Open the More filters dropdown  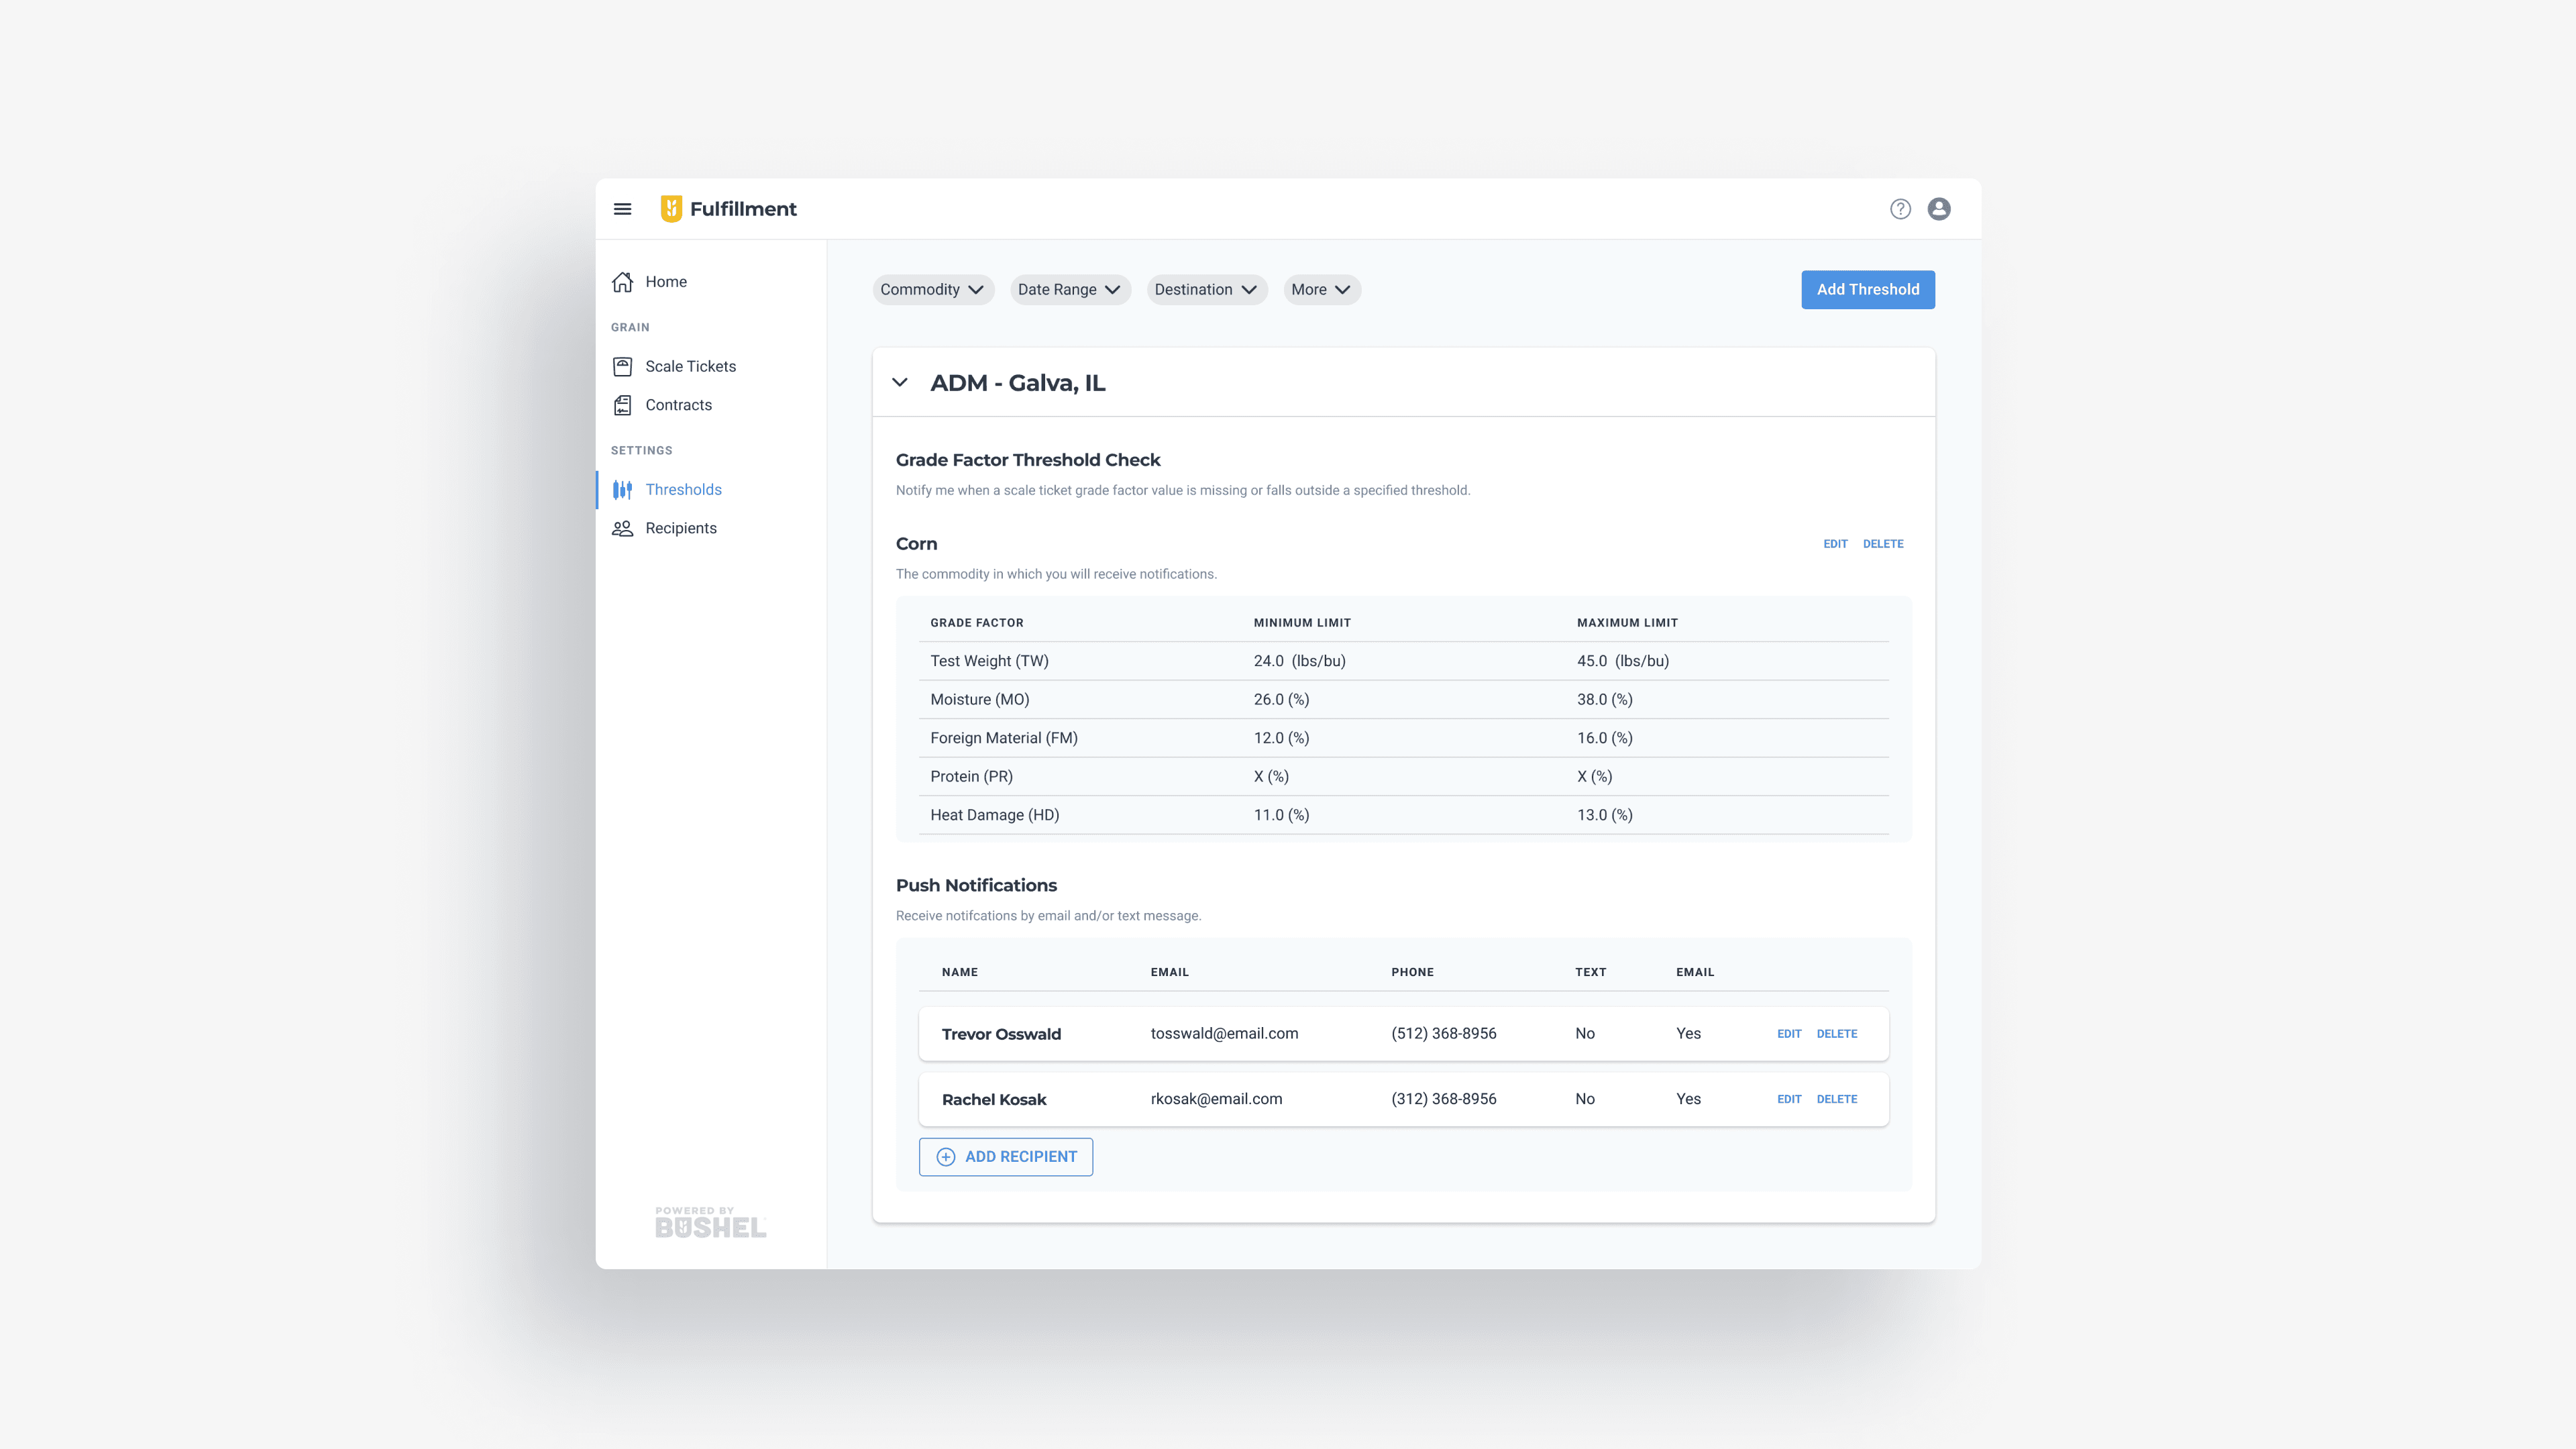pos(1321,290)
